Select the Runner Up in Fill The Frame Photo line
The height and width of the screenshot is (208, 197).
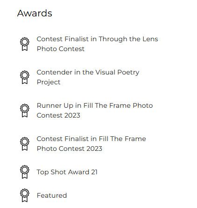coord(95,105)
